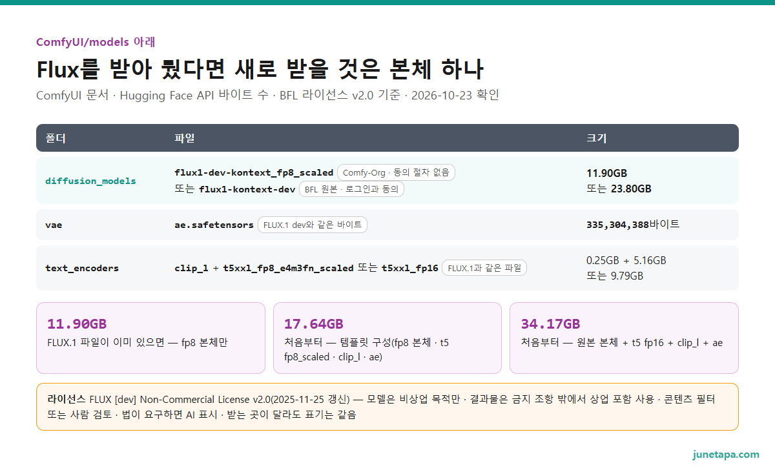Click the 'BFL 원본 · 로그인과 동의' badge
Screen dimensions: 775x472
[351, 189]
